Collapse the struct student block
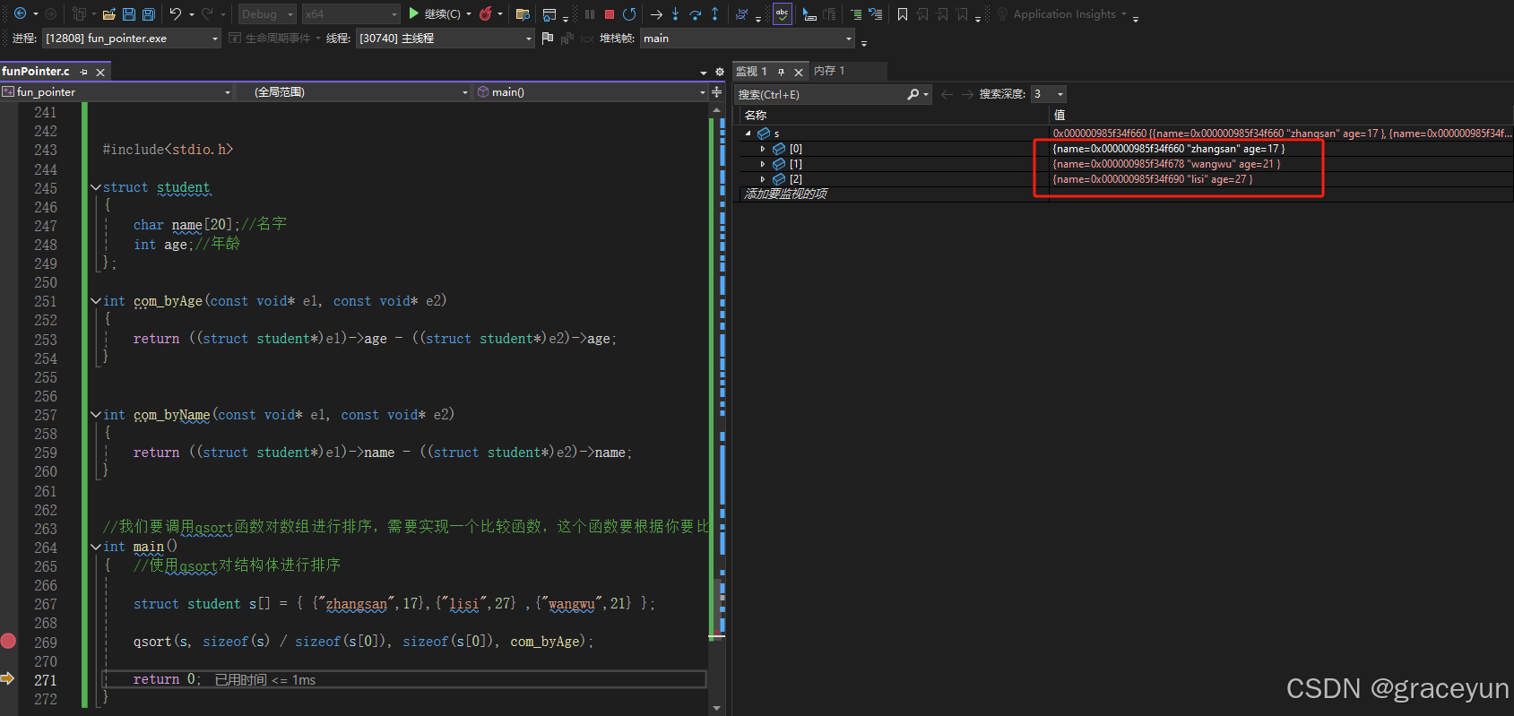 96,187
